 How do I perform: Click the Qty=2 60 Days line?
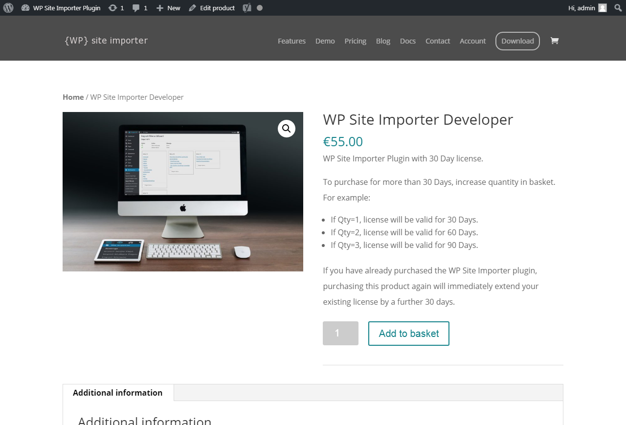pyautogui.click(x=404, y=232)
